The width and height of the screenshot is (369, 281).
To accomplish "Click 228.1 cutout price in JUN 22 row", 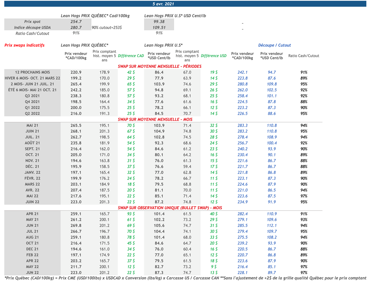I will (243, 272).
